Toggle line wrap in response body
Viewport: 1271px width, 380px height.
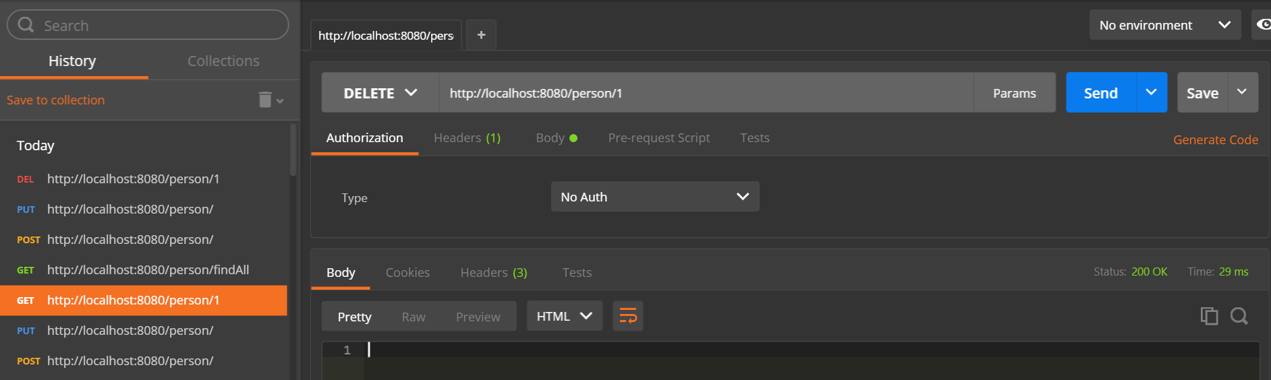[627, 316]
